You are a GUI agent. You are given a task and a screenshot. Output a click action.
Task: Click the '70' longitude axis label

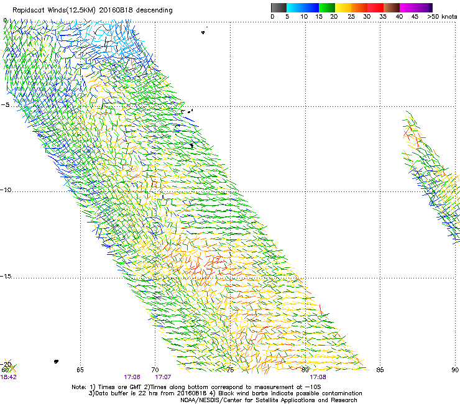(x=155, y=370)
